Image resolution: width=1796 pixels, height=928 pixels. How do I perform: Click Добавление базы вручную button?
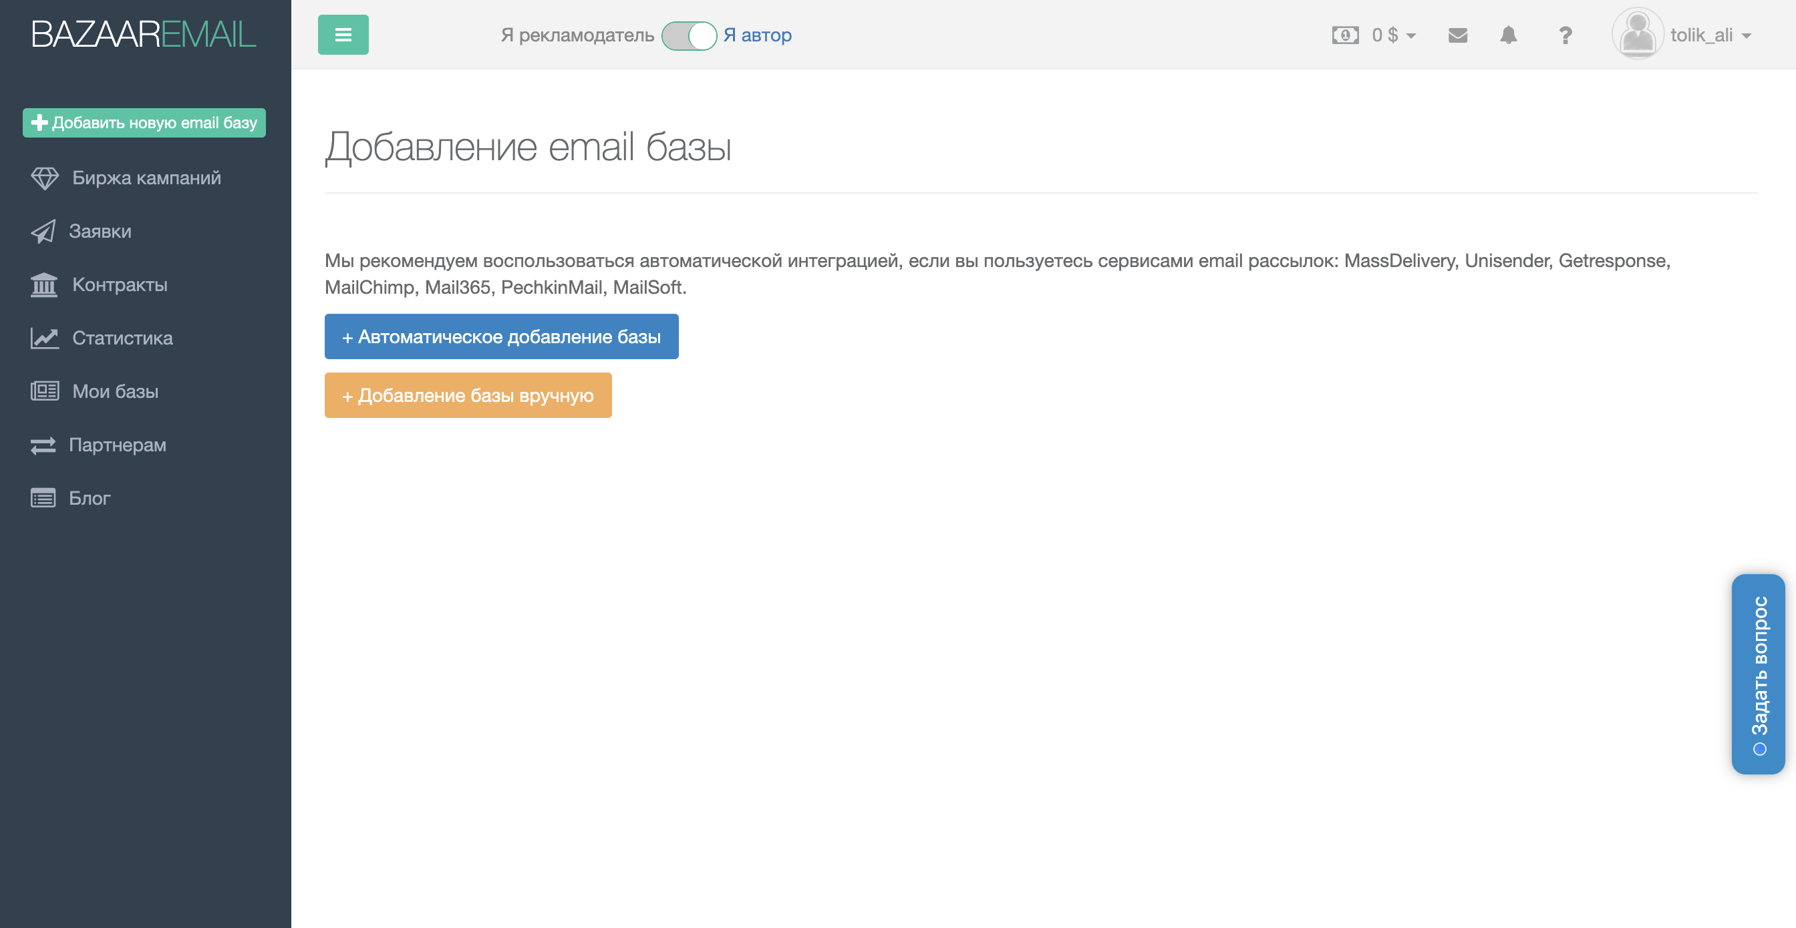[468, 396]
